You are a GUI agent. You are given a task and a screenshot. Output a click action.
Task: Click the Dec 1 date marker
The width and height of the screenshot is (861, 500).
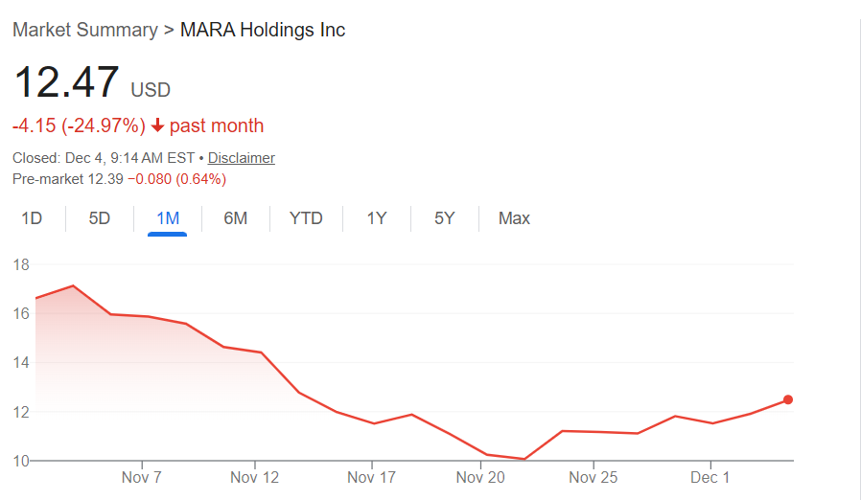click(710, 477)
